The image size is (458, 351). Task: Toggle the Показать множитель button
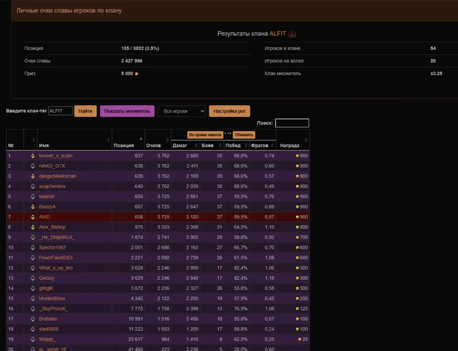127,111
